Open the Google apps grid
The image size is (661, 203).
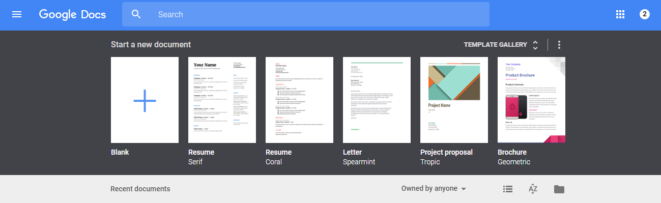(620, 14)
